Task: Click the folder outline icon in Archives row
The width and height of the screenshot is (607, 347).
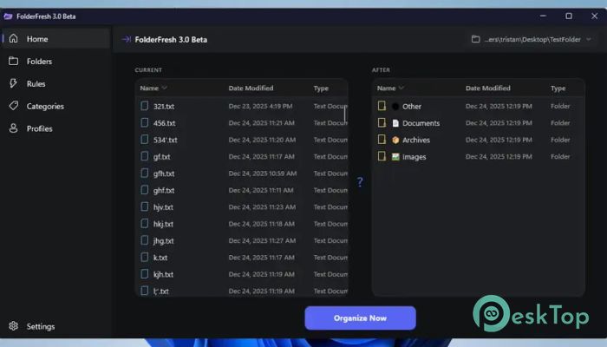Action: (382, 140)
